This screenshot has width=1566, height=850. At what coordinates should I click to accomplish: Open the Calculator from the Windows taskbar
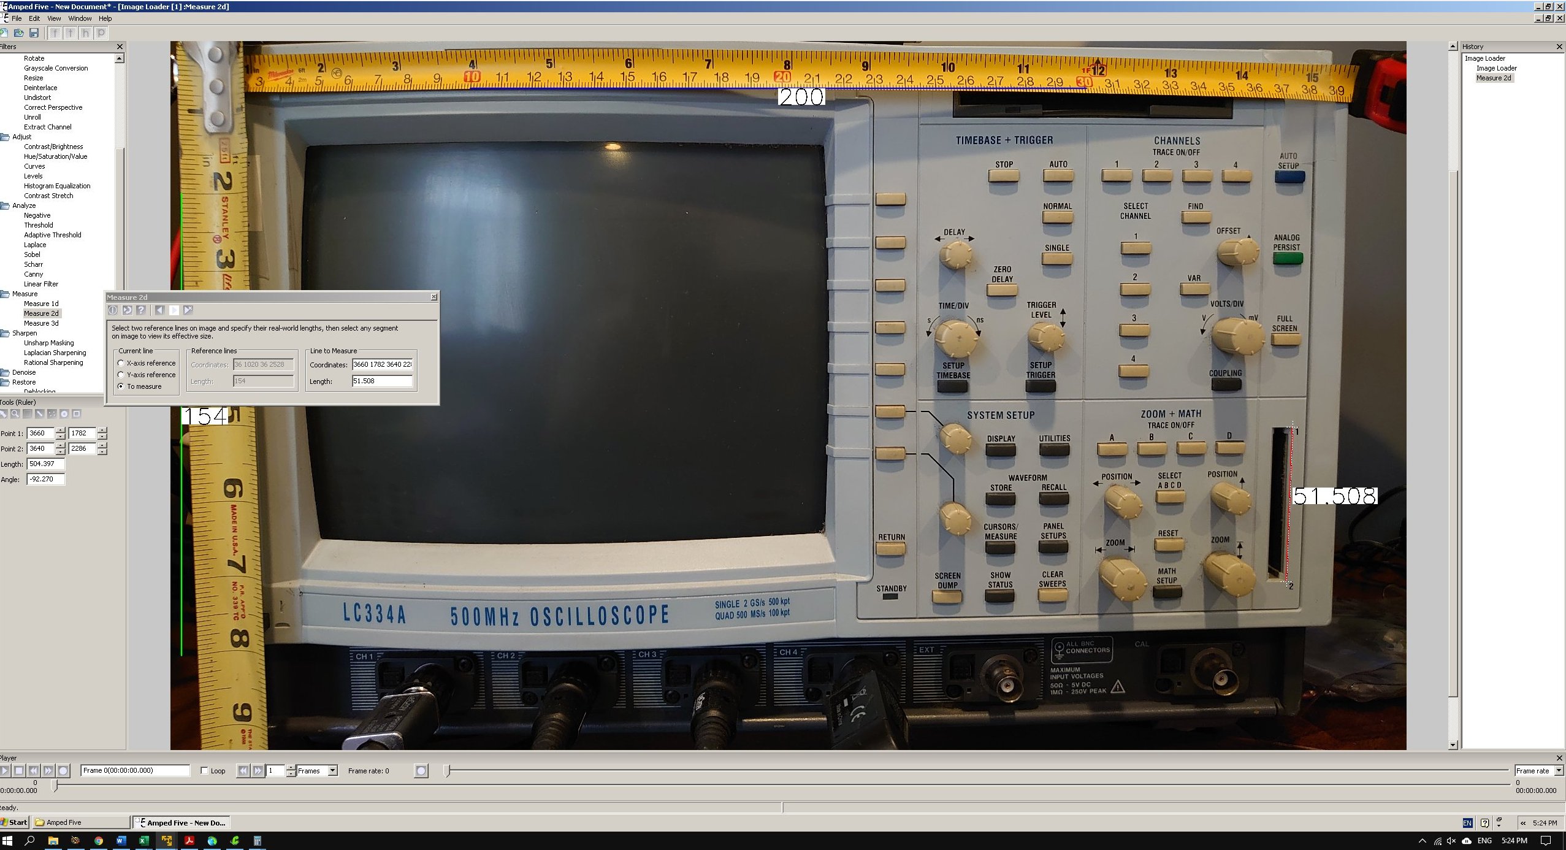258,841
